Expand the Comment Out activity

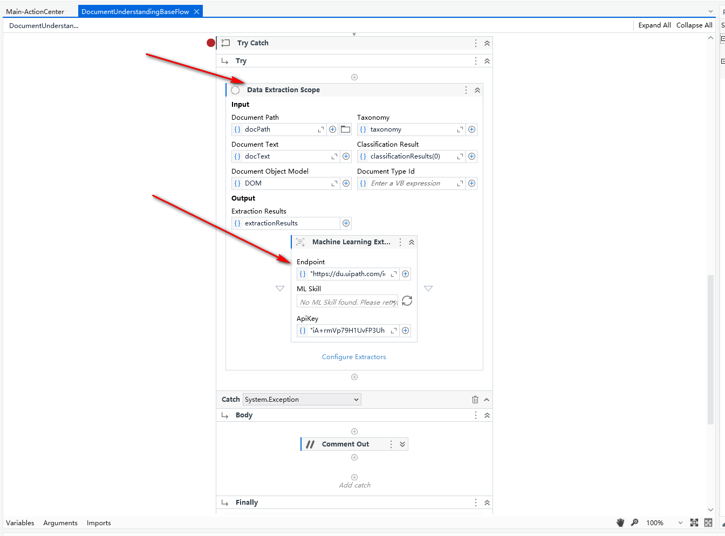402,444
